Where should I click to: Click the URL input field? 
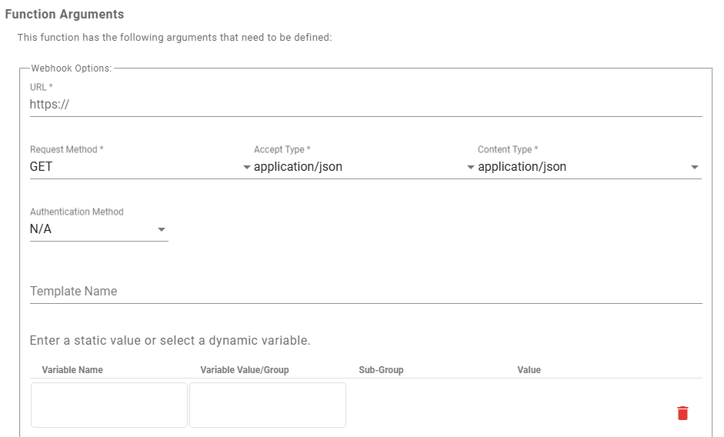click(x=365, y=105)
